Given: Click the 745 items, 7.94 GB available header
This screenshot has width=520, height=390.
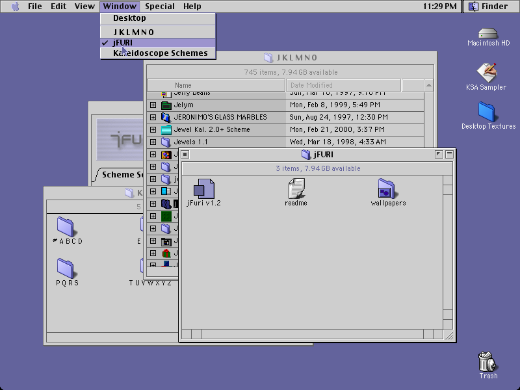Looking at the screenshot, I should pos(291,72).
